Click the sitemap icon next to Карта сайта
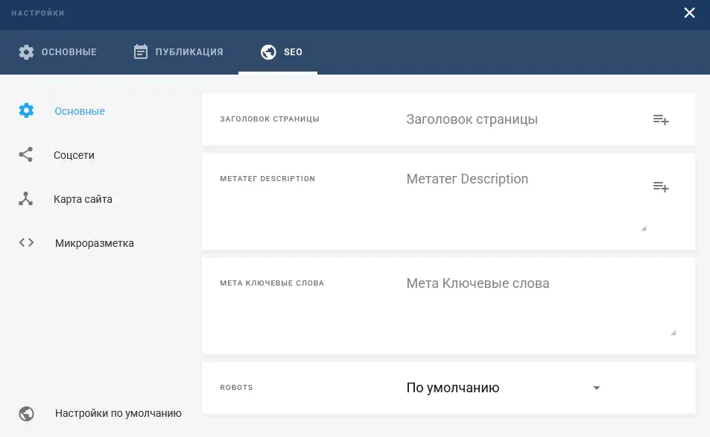This screenshot has width=710, height=437. pyautogui.click(x=26, y=199)
